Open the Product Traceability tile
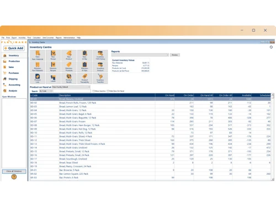 tap(84, 78)
